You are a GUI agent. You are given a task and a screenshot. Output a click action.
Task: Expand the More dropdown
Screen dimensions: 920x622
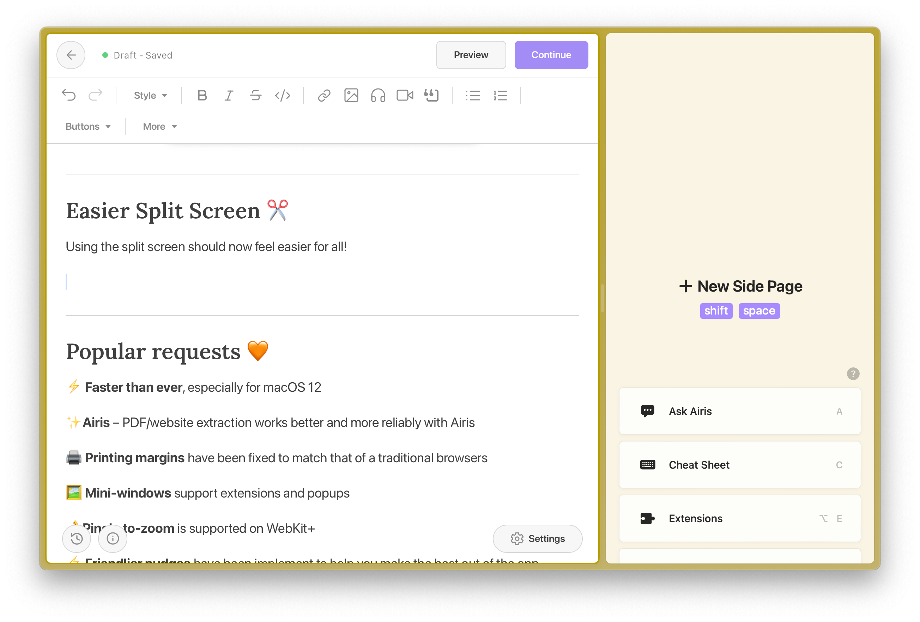pyautogui.click(x=160, y=127)
